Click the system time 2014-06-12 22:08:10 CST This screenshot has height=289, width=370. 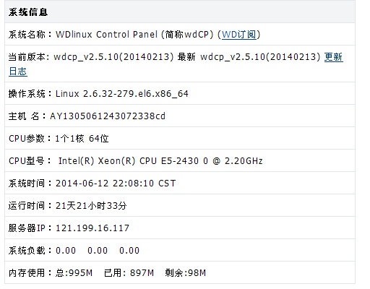[116, 184]
